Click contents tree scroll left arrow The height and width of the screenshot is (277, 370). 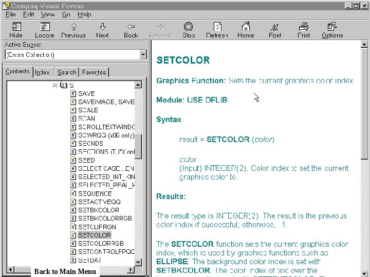click(11, 269)
